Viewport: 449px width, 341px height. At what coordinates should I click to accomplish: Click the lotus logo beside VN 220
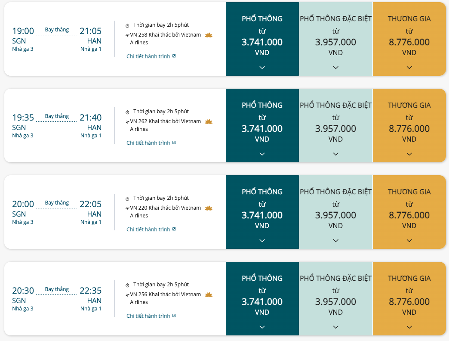click(209, 208)
